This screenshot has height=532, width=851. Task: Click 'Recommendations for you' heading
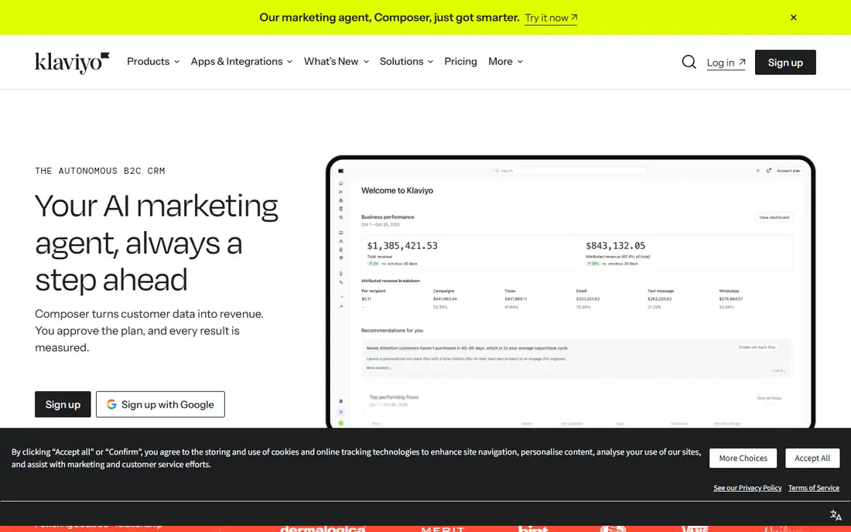tap(392, 330)
